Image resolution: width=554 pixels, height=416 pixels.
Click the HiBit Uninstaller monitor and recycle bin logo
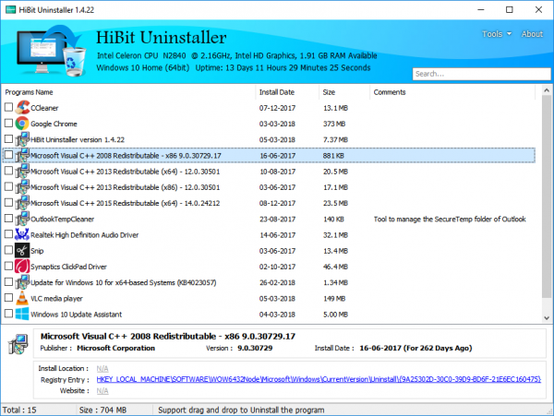pos(51,51)
